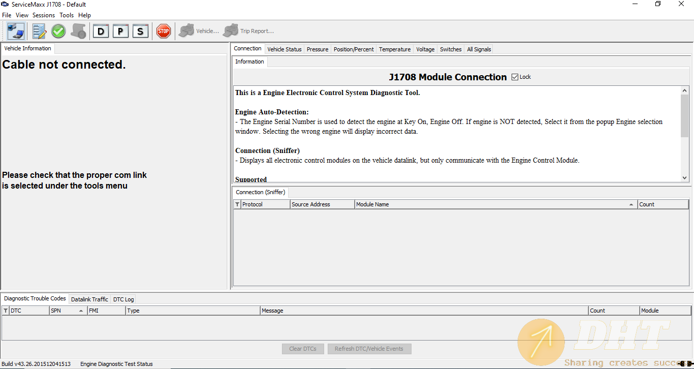This screenshot has width=694, height=369.
Task: Click the J1708 Module Connection heading
Action: [448, 77]
